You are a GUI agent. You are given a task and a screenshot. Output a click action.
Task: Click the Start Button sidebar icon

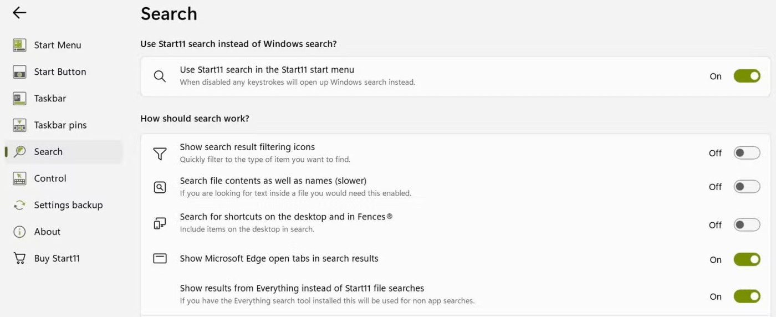(x=19, y=72)
